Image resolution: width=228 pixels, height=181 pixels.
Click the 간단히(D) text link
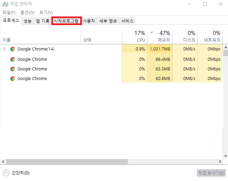click(x=21, y=173)
